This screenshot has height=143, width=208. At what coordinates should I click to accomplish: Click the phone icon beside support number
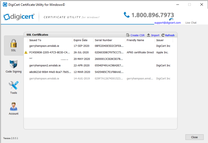[126, 15]
